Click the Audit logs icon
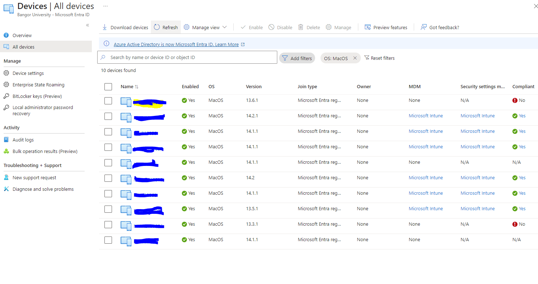Screen dimensions: 538x284 click(x=6, y=140)
